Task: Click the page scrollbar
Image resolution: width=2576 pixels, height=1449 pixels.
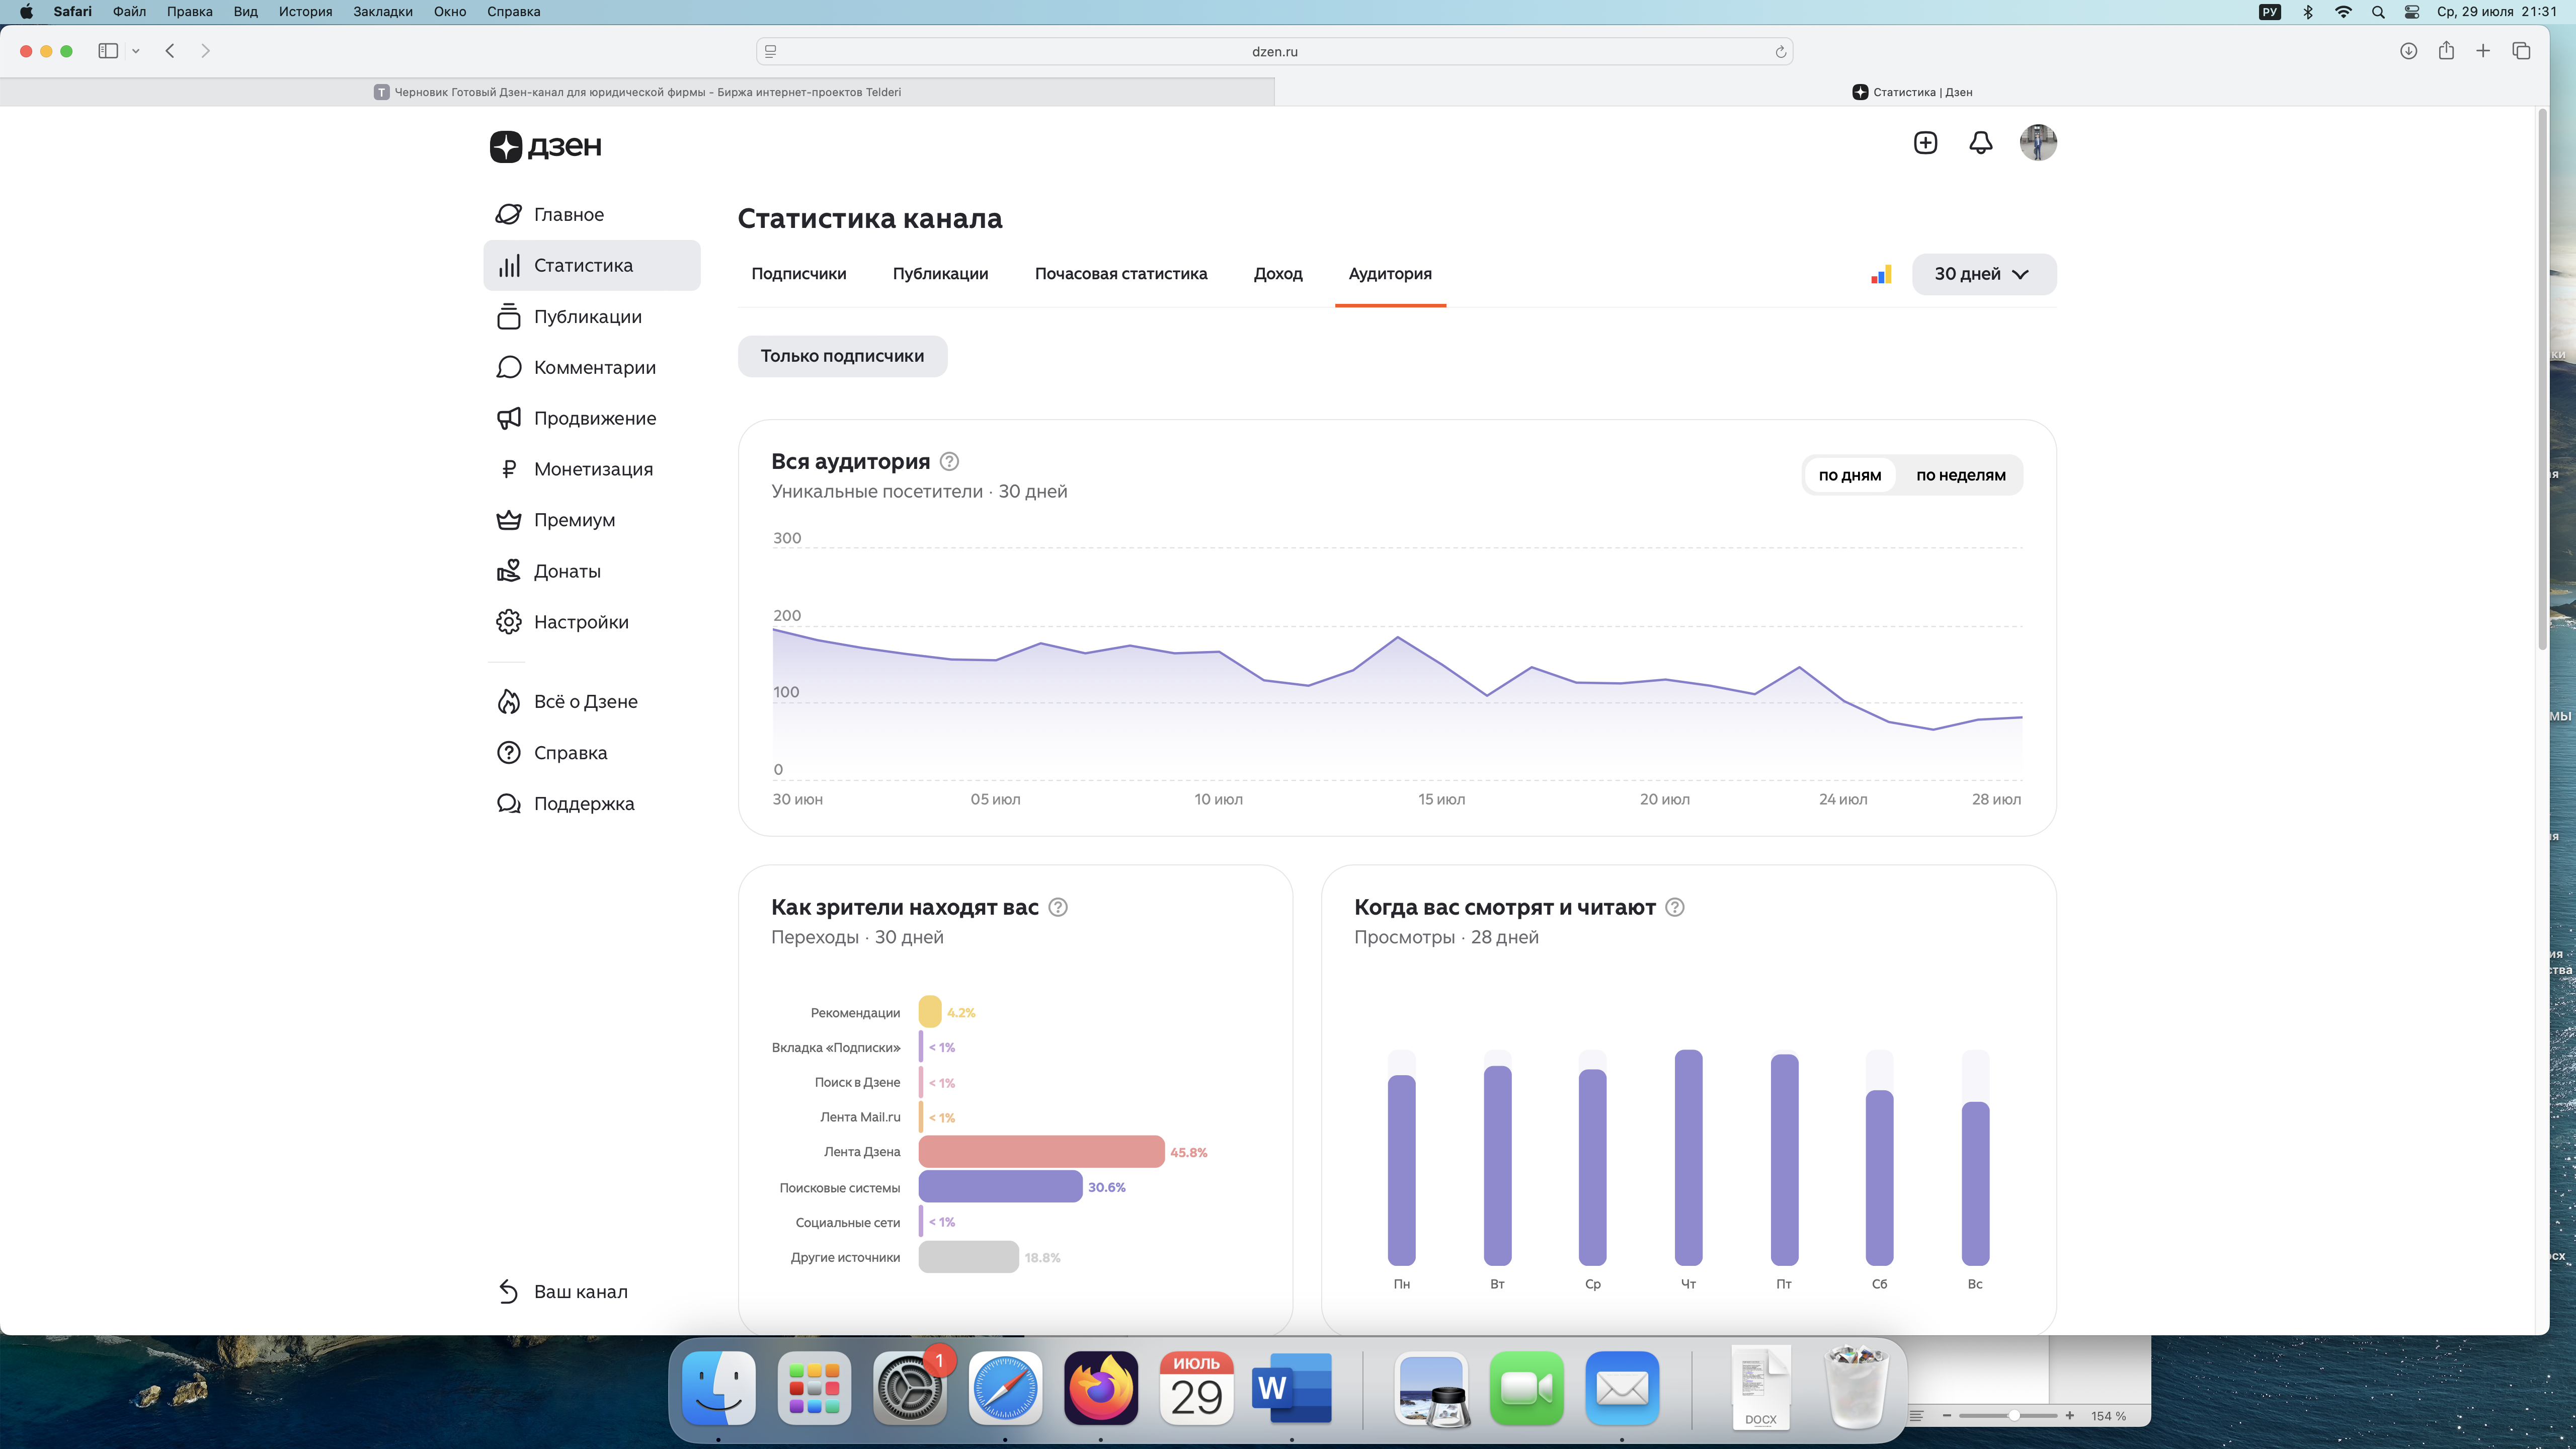Action: (x=2542, y=380)
